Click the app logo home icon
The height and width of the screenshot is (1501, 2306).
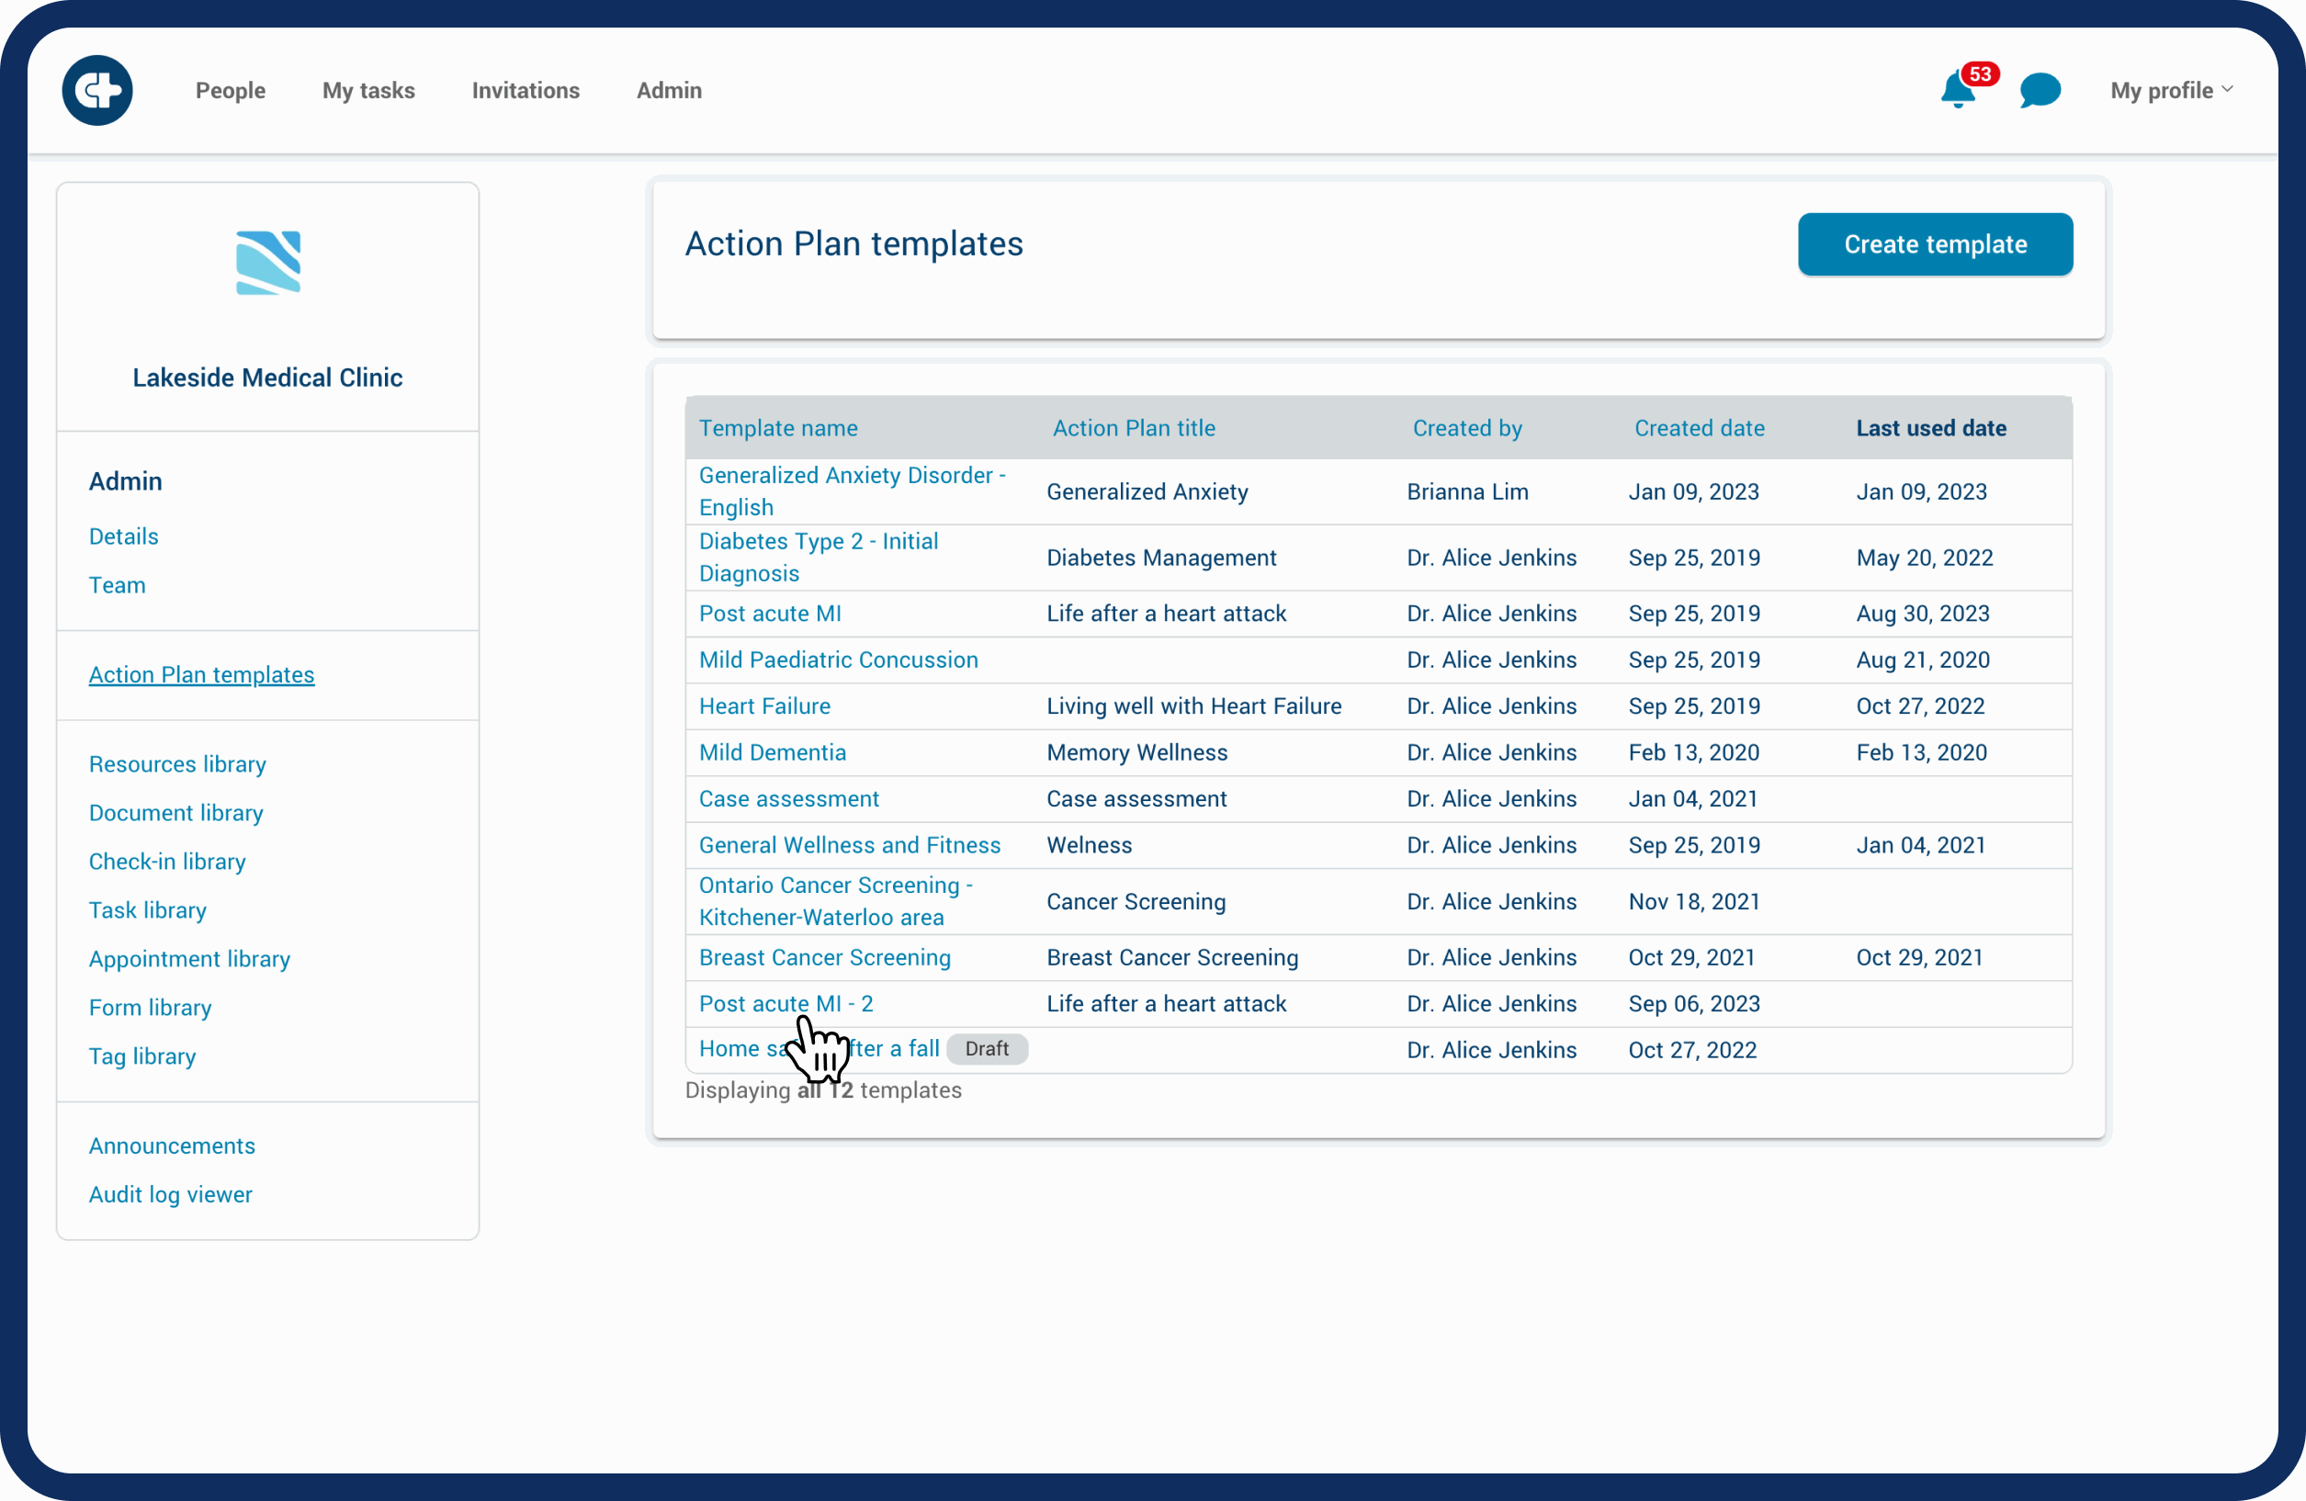point(96,90)
